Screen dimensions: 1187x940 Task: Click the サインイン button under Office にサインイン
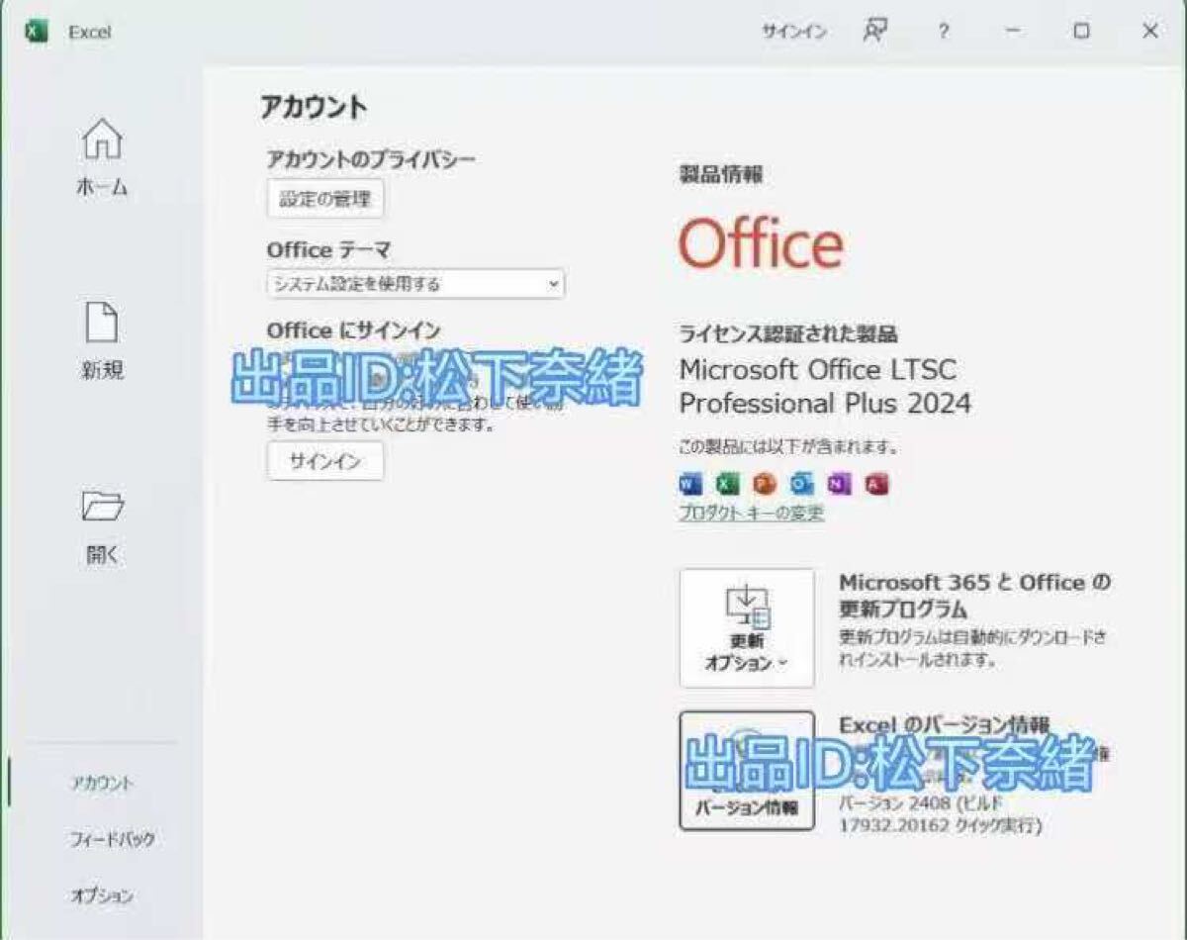point(325,461)
